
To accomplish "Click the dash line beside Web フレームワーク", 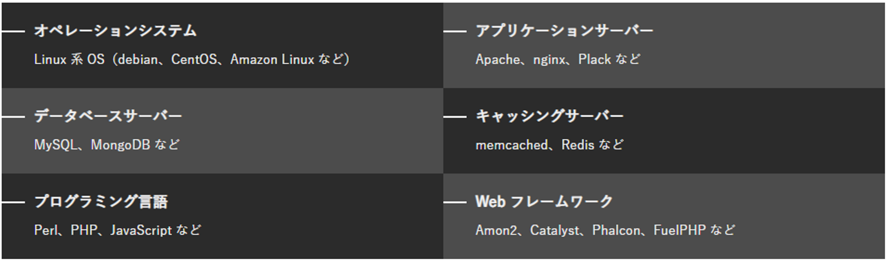I will (455, 202).
